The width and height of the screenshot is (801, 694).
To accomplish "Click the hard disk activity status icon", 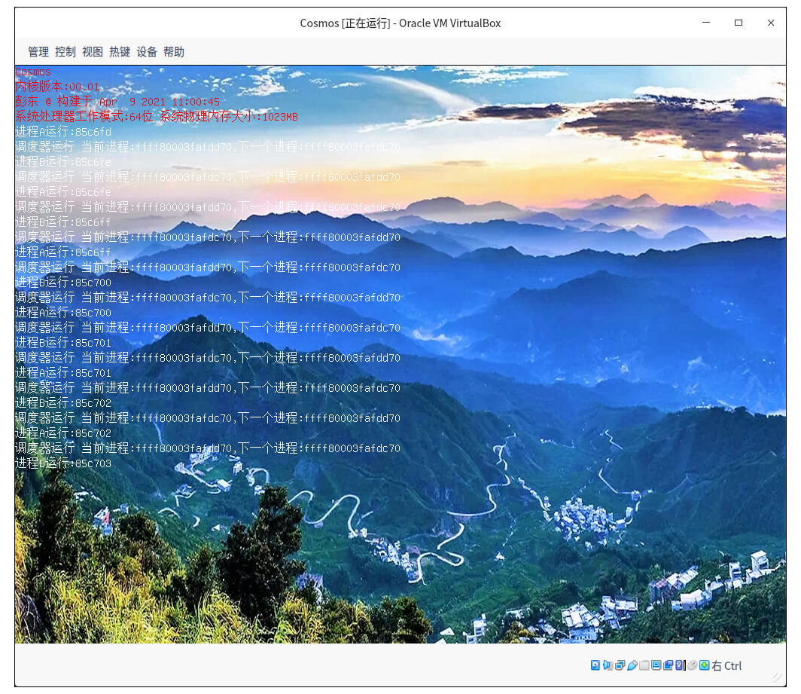I will pyautogui.click(x=595, y=665).
